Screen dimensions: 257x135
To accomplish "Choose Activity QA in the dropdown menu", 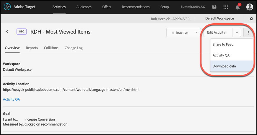I will [x=221, y=55].
